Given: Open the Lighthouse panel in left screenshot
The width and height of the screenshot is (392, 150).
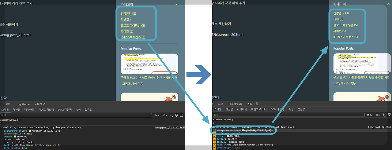Looking at the screenshot, I should 24,104.
